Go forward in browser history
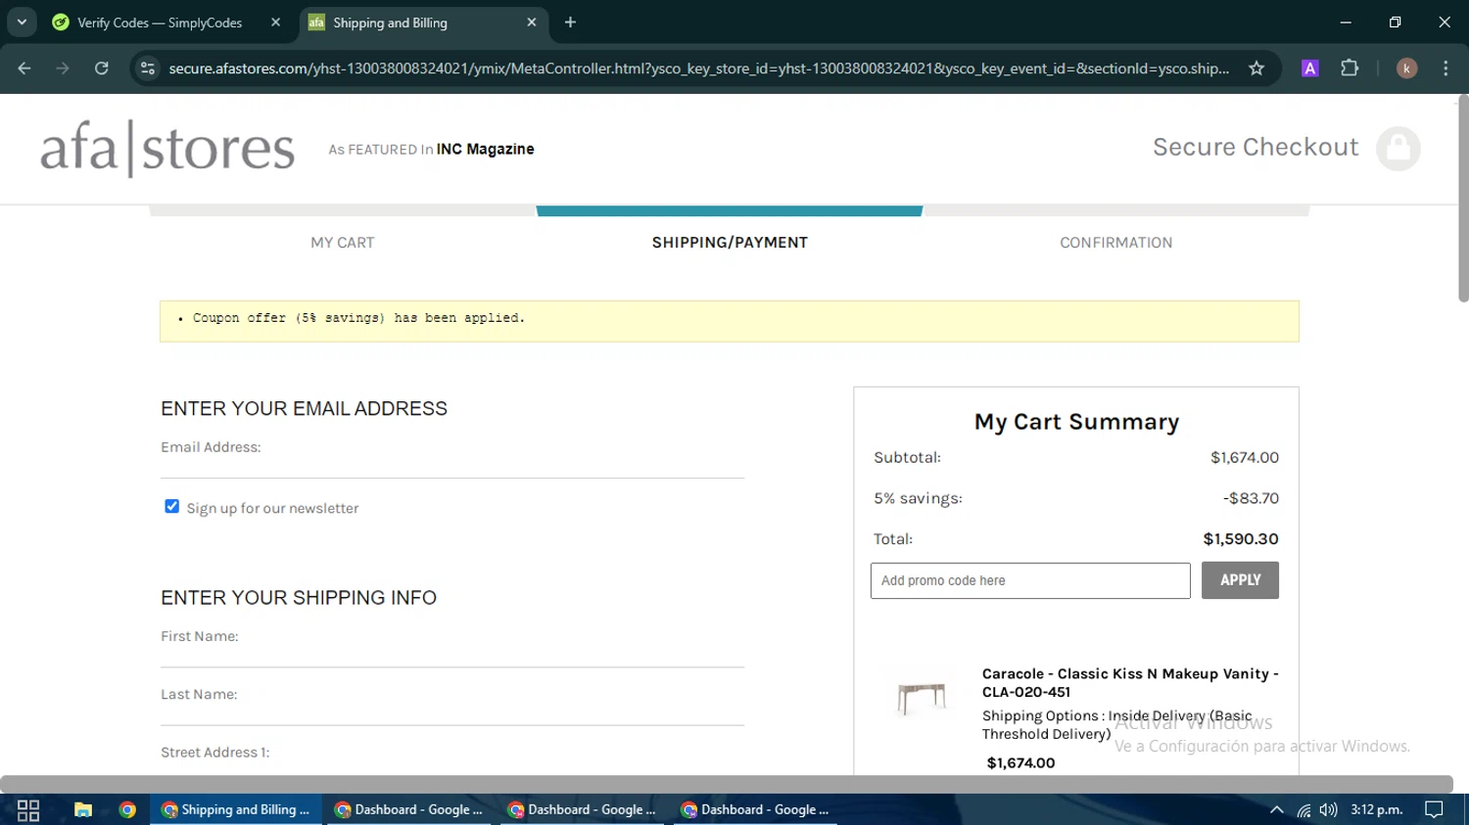1469x825 pixels. point(63,69)
